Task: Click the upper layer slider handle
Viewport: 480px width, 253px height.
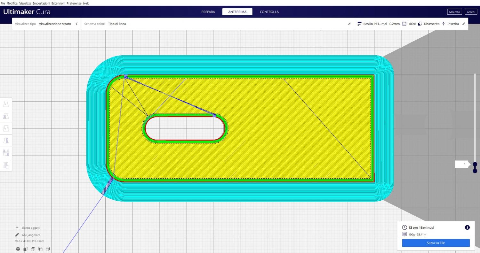Action: point(475,164)
